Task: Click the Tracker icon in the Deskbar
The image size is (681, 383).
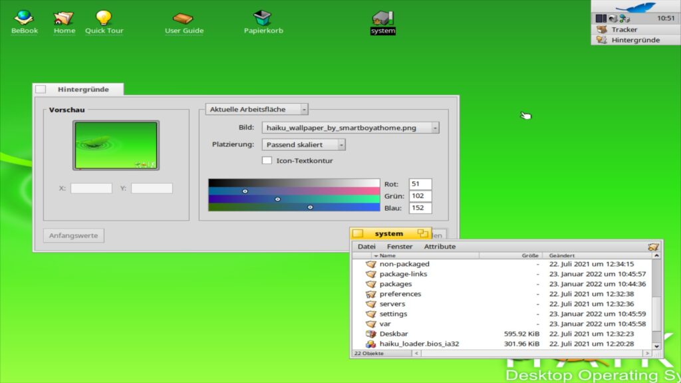Action: pyautogui.click(x=601, y=29)
